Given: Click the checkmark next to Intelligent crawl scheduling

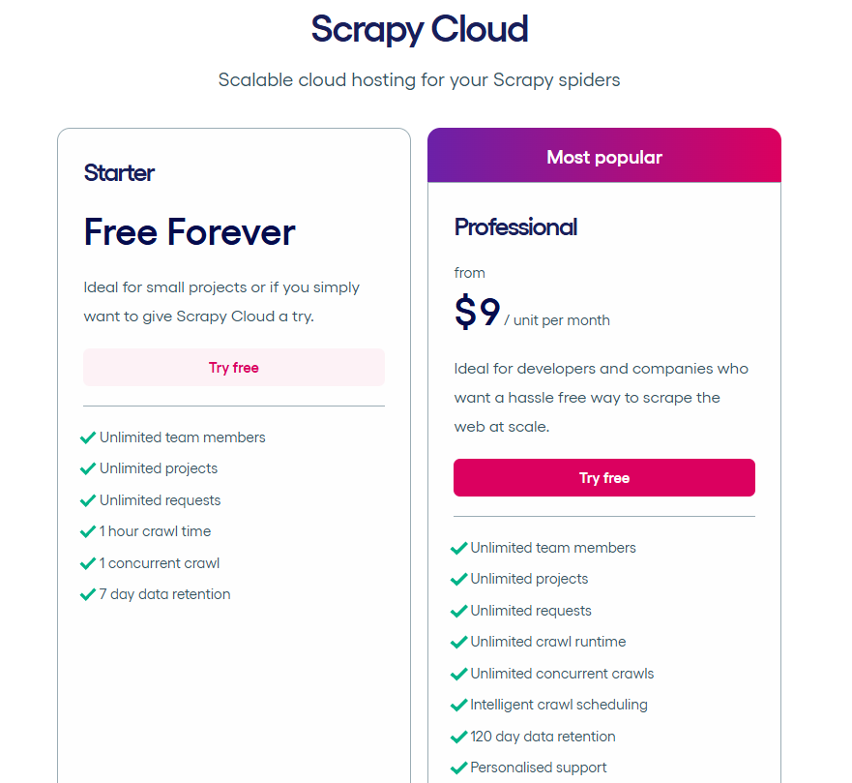Looking at the screenshot, I should coord(458,705).
